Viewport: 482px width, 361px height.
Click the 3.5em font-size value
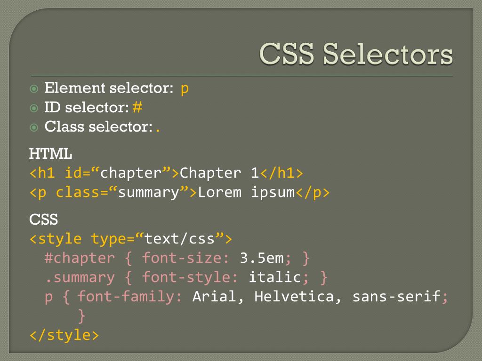pos(262,258)
